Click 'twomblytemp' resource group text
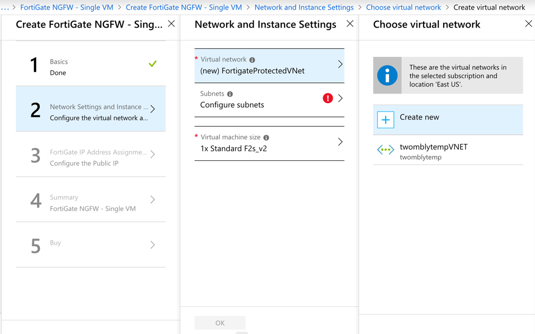 (420, 157)
